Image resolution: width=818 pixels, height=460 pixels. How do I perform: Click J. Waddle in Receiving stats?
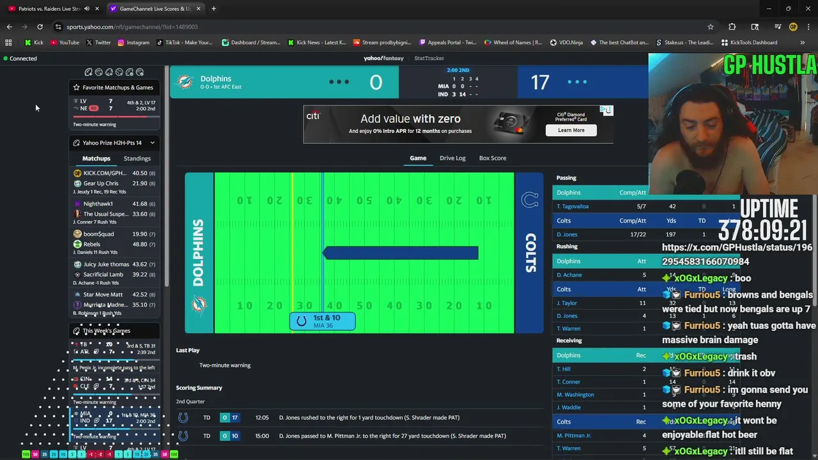(x=569, y=407)
